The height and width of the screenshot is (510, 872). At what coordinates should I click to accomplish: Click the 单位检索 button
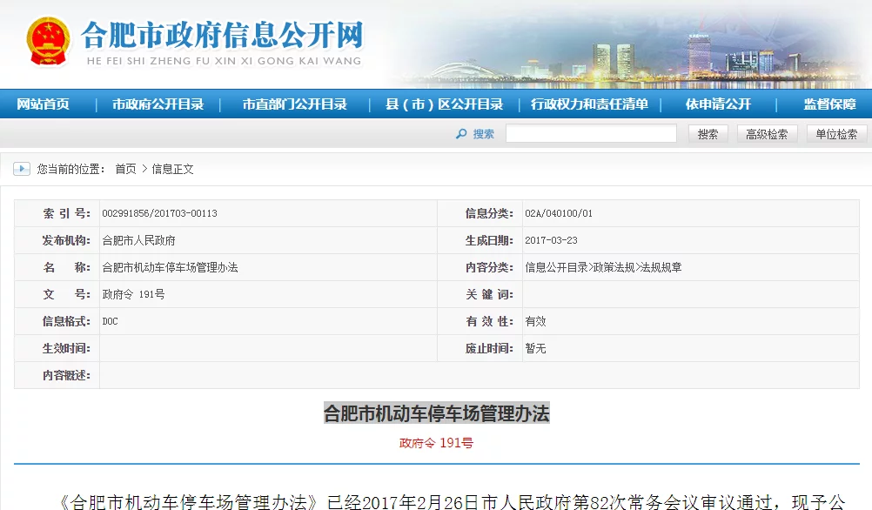point(836,134)
